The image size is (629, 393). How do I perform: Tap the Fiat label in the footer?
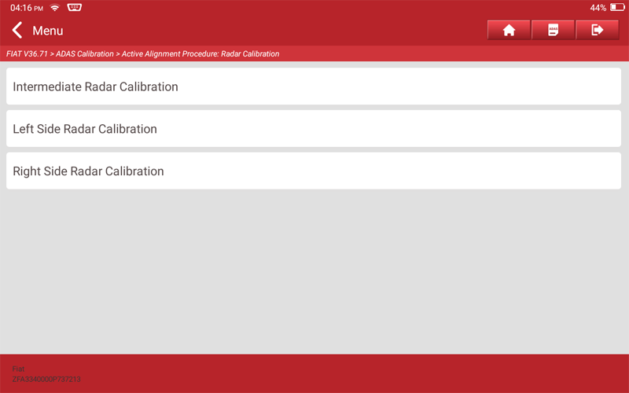pyautogui.click(x=18, y=369)
